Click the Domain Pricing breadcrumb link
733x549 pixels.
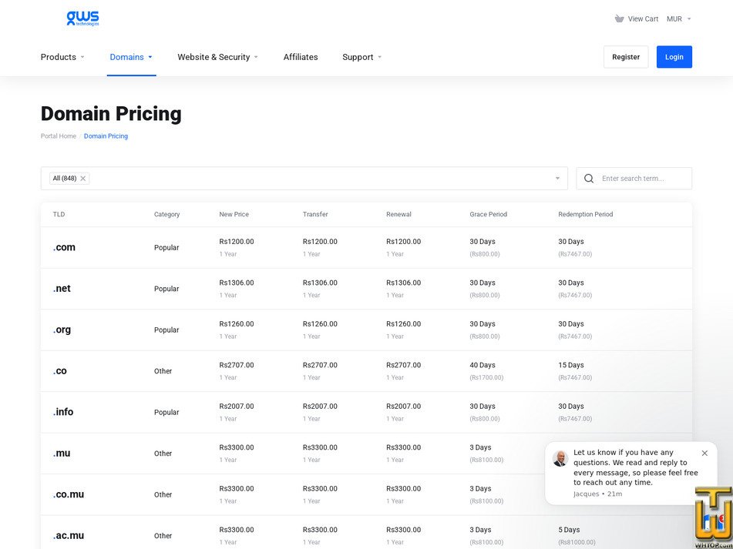pos(106,136)
